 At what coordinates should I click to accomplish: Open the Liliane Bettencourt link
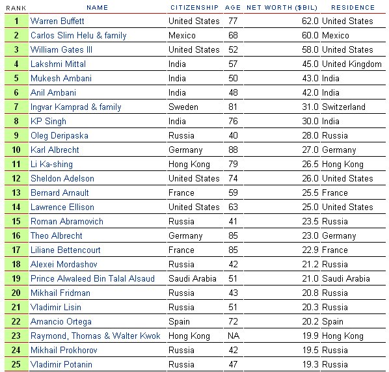point(66,250)
